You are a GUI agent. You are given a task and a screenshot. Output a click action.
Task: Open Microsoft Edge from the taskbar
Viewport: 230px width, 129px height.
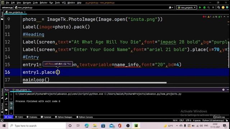coord(87,126)
